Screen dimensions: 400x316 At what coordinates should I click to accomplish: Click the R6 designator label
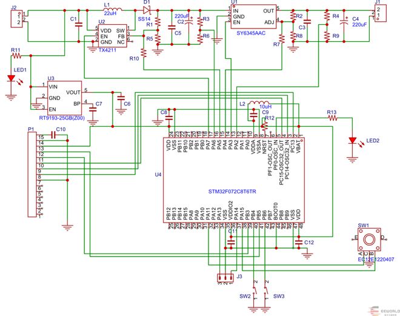206,36
